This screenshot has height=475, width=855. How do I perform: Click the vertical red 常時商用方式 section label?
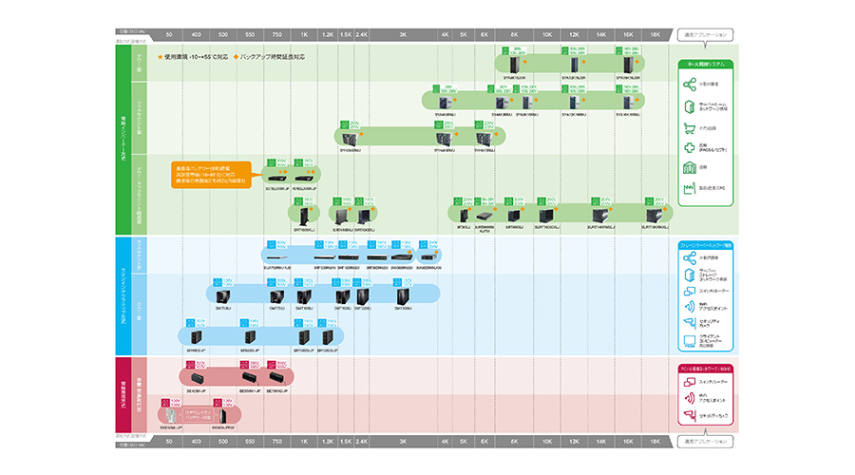(123, 395)
